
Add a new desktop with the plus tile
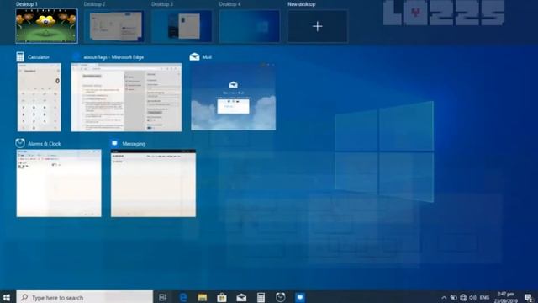point(318,26)
